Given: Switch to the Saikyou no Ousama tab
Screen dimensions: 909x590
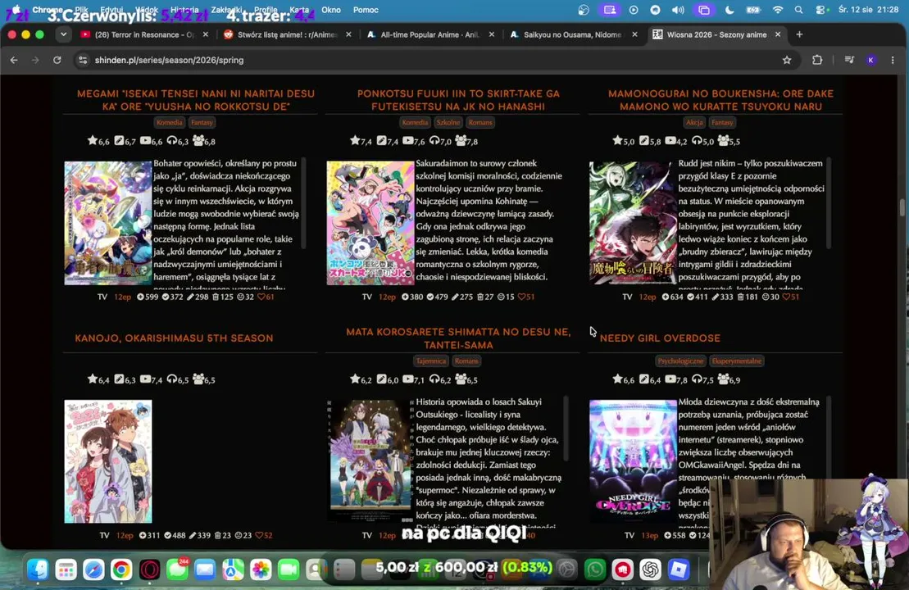Looking at the screenshot, I should pos(571,34).
